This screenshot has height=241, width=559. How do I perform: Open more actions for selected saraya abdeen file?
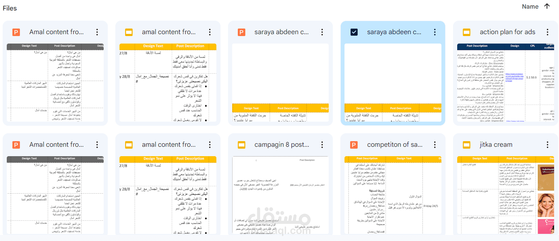pyautogui.click(x=434, y=32)
